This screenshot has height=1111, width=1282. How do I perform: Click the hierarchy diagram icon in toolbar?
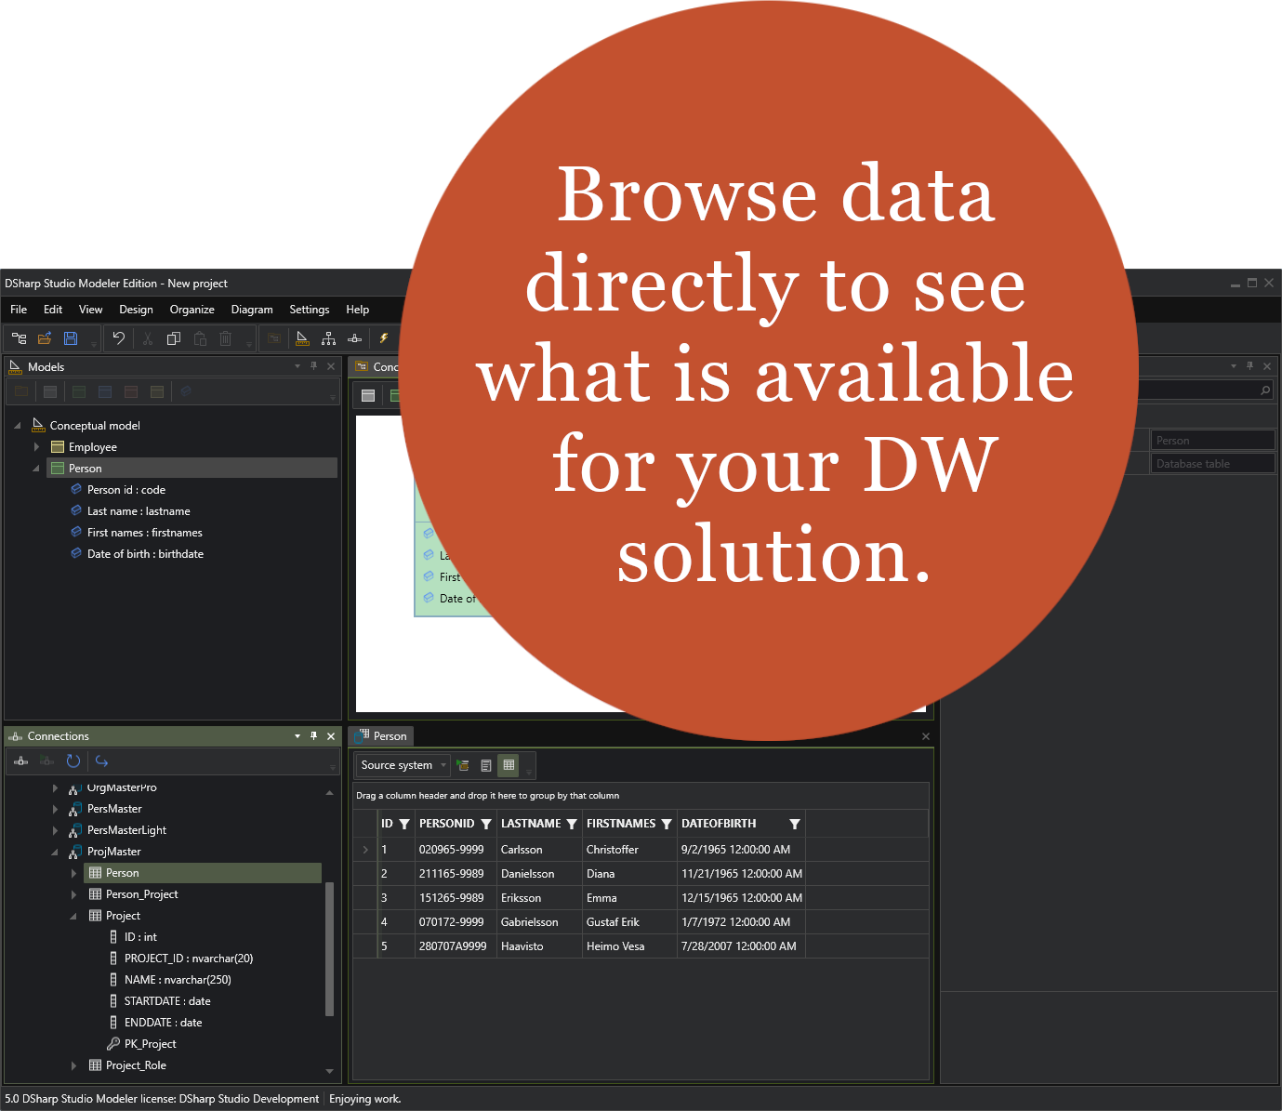click(328, 338)
